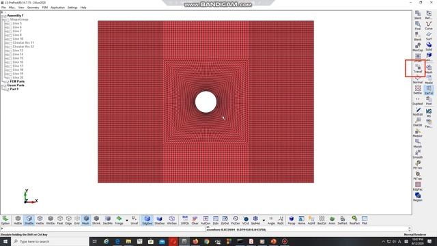
Task: Open the Smooth tool
Action: 417,154
